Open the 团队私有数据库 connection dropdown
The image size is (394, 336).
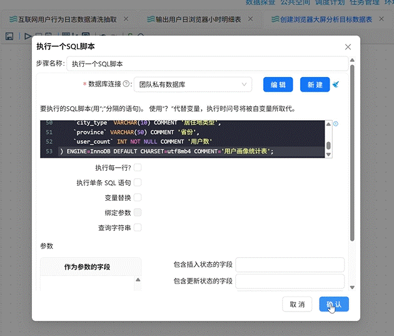coord(193,84)
